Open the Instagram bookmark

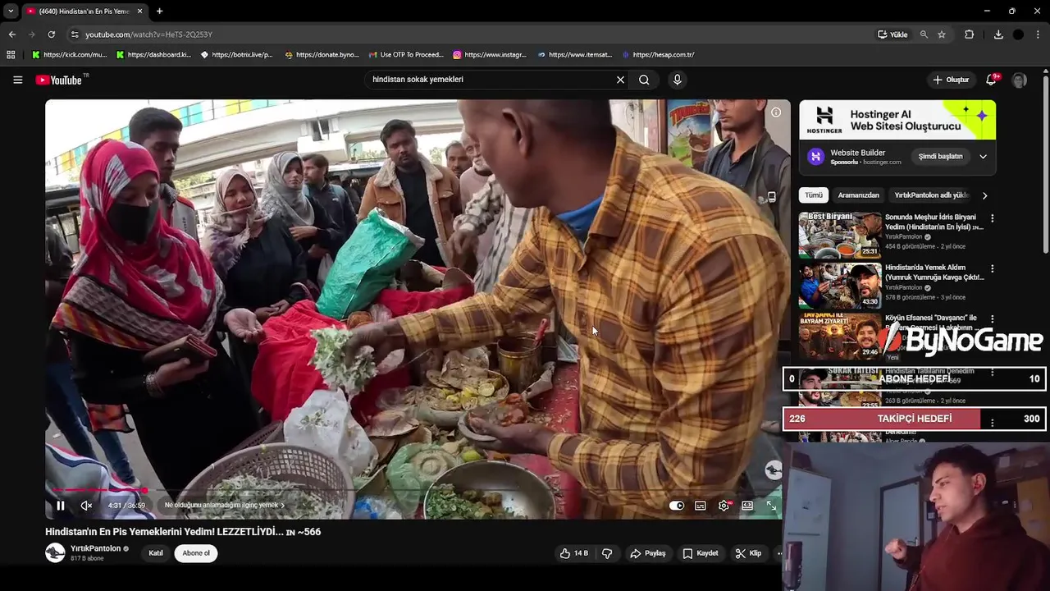(490, 55)
